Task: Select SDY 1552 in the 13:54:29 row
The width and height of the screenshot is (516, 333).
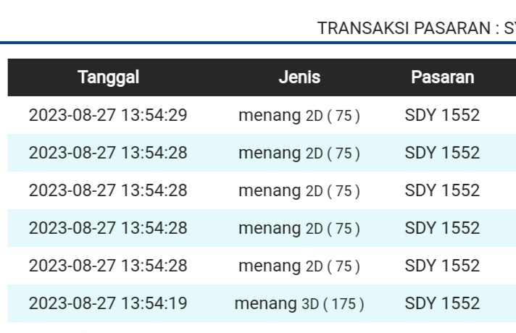Action: (442, 115)
